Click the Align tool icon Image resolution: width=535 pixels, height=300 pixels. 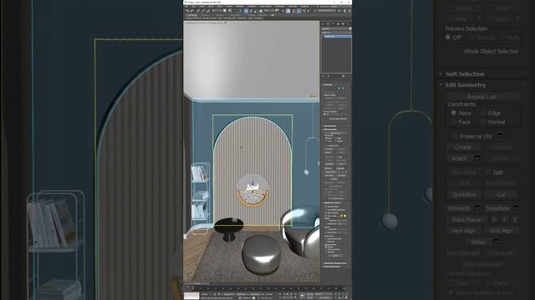[x=344, y=11]
